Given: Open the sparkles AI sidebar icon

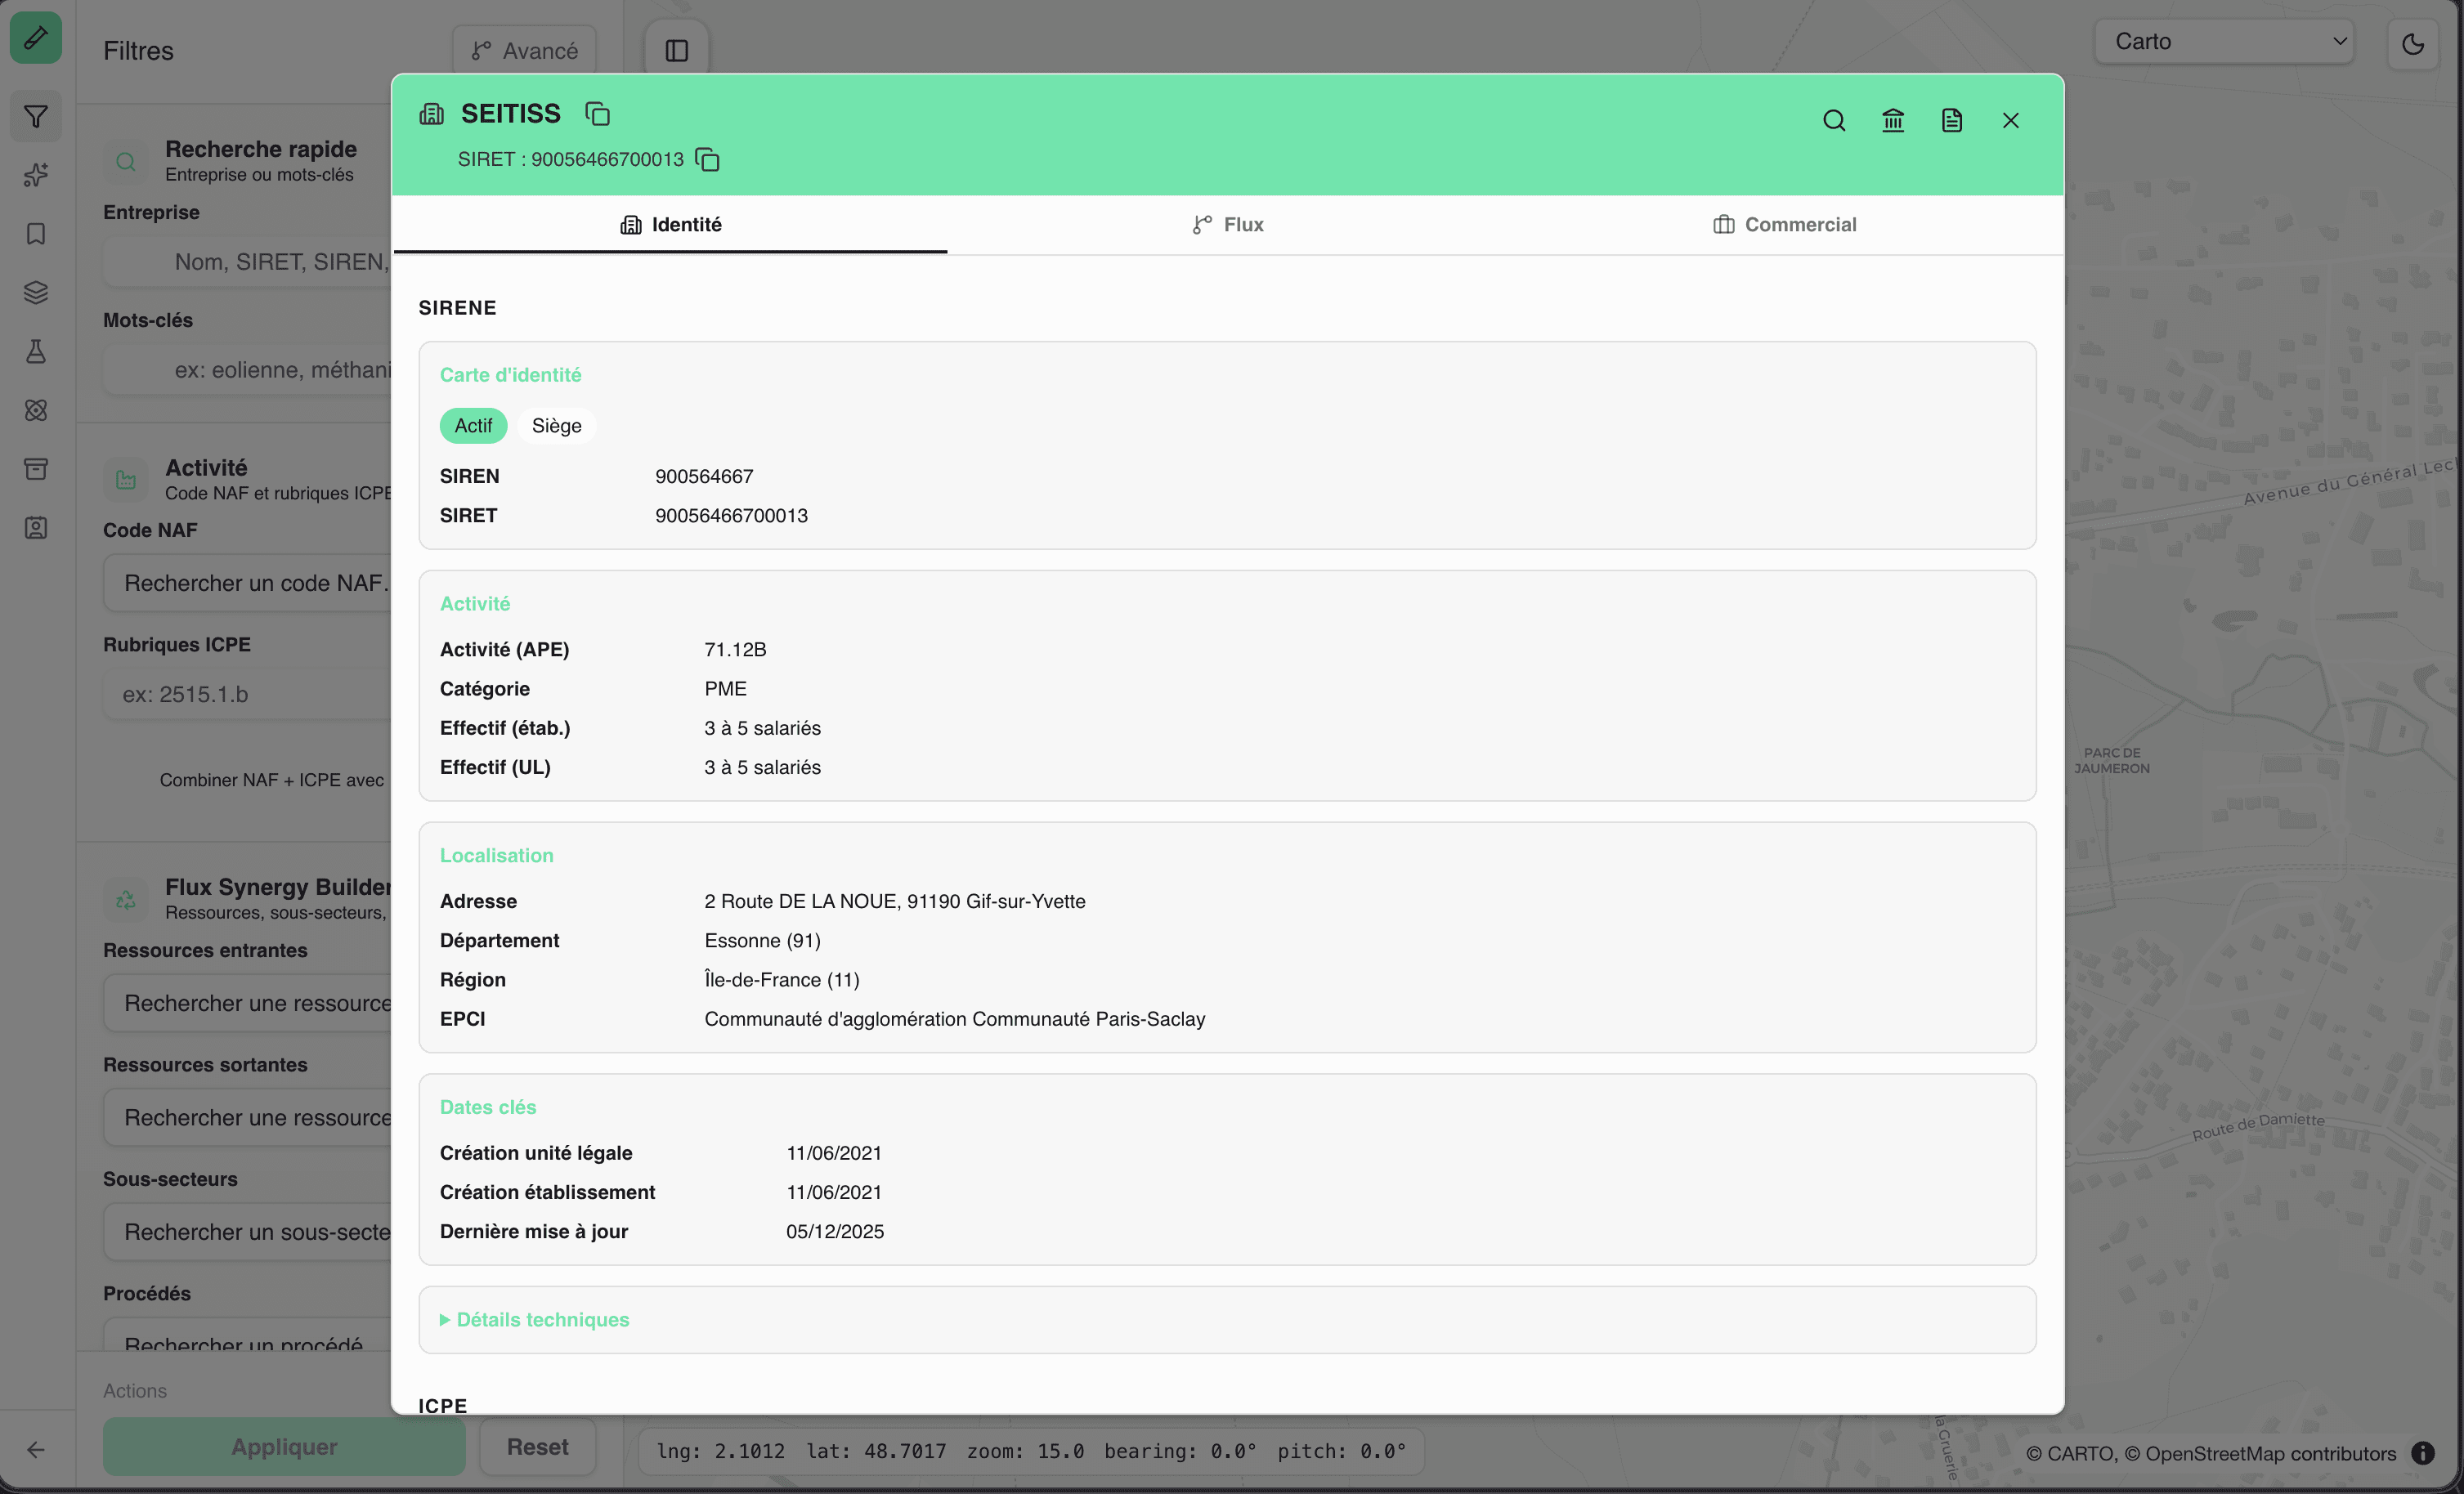Looking at the screenshot, I should [36, 175].
